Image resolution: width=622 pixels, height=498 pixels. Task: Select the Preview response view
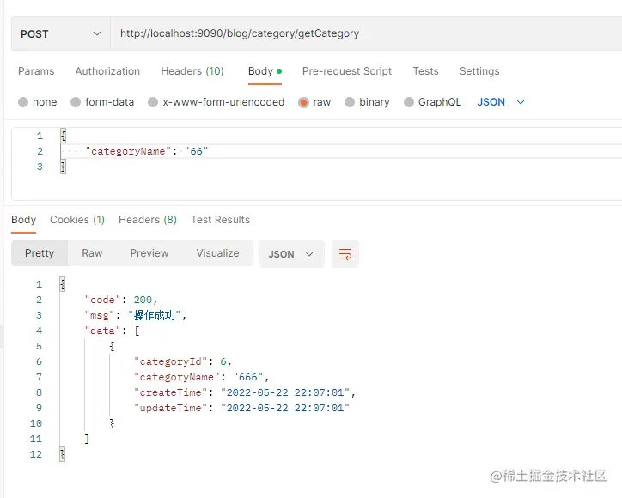tap(149, 253)
